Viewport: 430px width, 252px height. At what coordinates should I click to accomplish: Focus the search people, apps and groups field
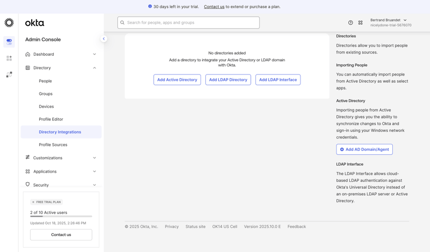coord(189,23)
